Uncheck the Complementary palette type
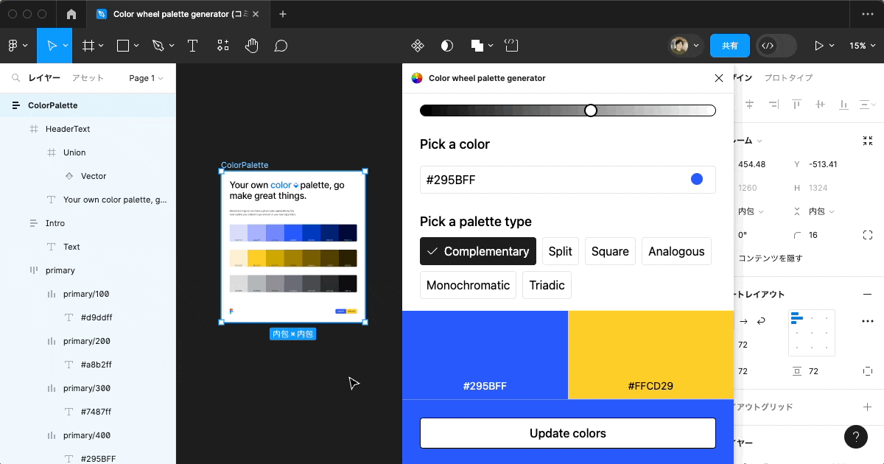The height and width of the screenshot is (464, 884). (x=477, y=251)
